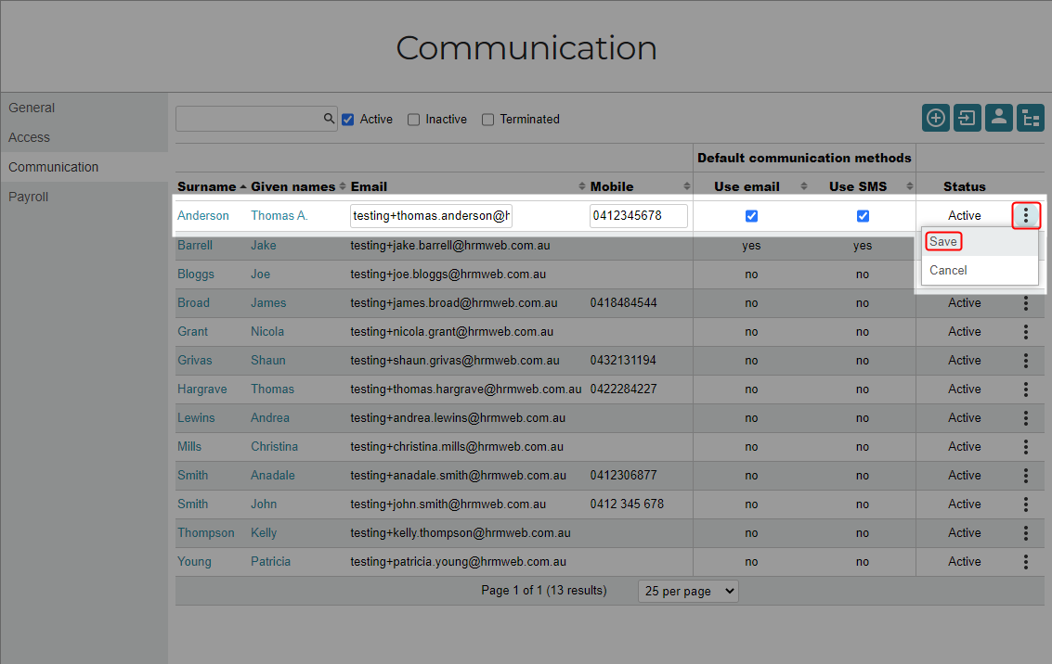Click the mobile field containing 0412345678
1052x664 pixels.
point(638,216)
